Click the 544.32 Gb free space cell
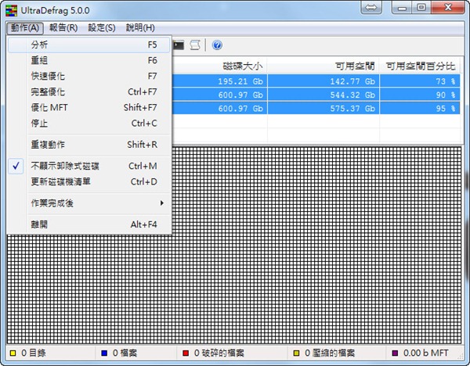 click(x=324, y=95)
